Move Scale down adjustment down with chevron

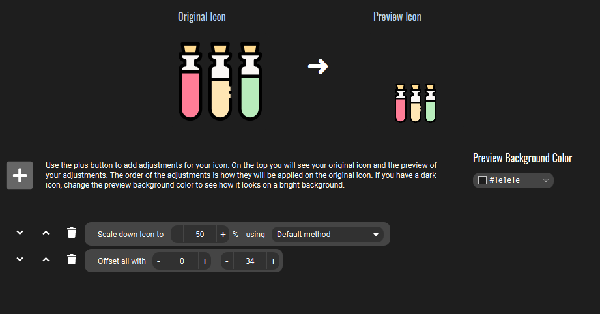(20, 233)
